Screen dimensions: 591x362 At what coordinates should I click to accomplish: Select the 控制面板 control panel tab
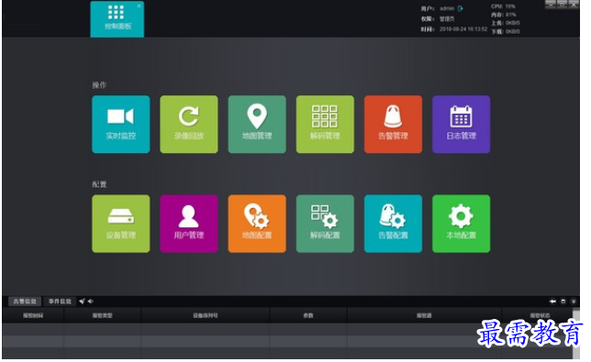click(x=117, y=19)
